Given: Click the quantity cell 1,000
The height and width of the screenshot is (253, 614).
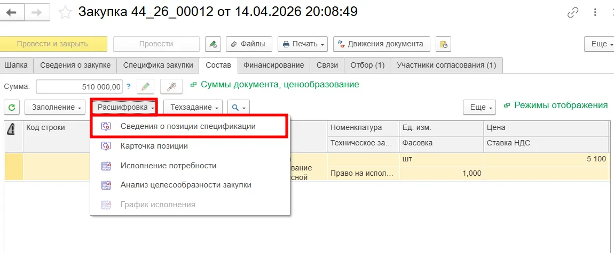Looking at the screenshot, I should coord(442,173).
